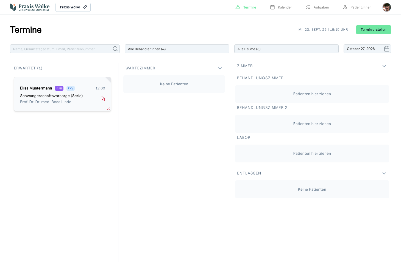This screenshot has height=262, width=401.
Task: Collapse the Wartezimmer section chevron
Action: coord(220,68)
